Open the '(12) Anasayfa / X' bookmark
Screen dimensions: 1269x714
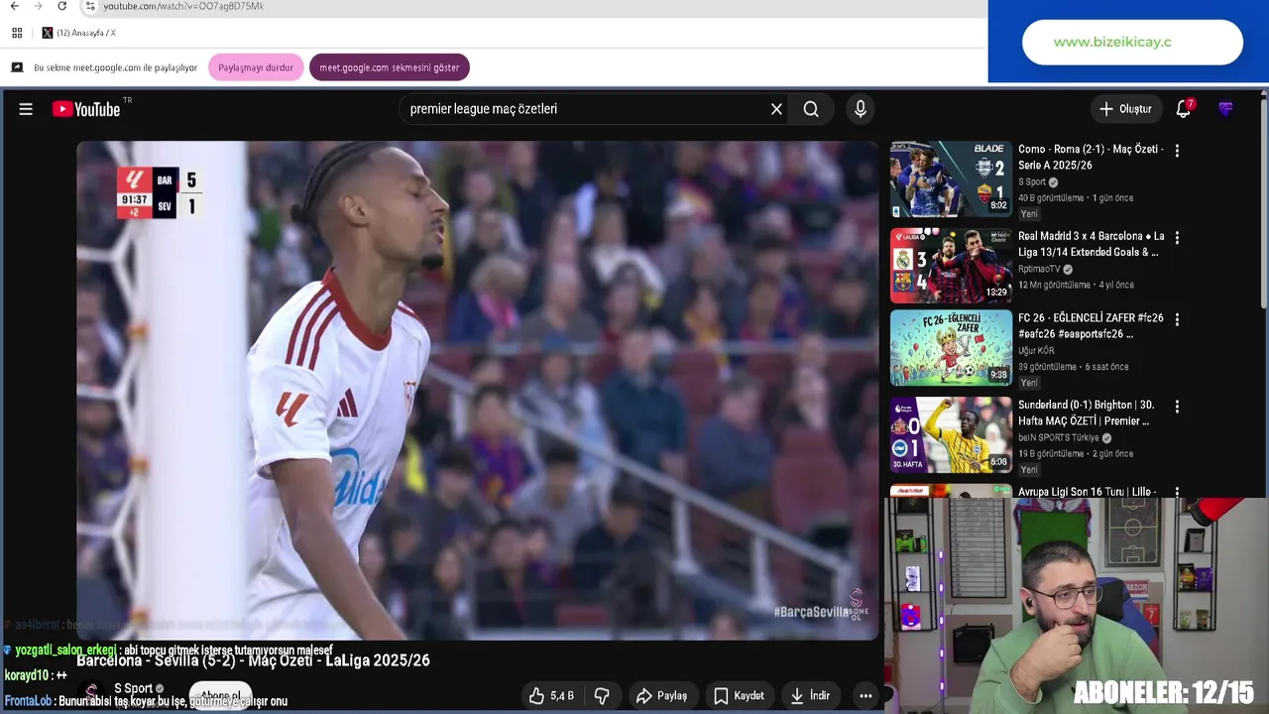[x=79, y=33]
